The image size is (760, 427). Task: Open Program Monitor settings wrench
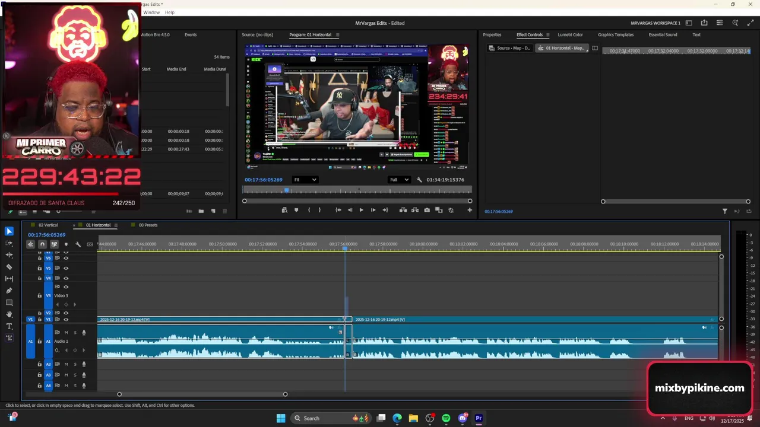click(x=419, y=180)
